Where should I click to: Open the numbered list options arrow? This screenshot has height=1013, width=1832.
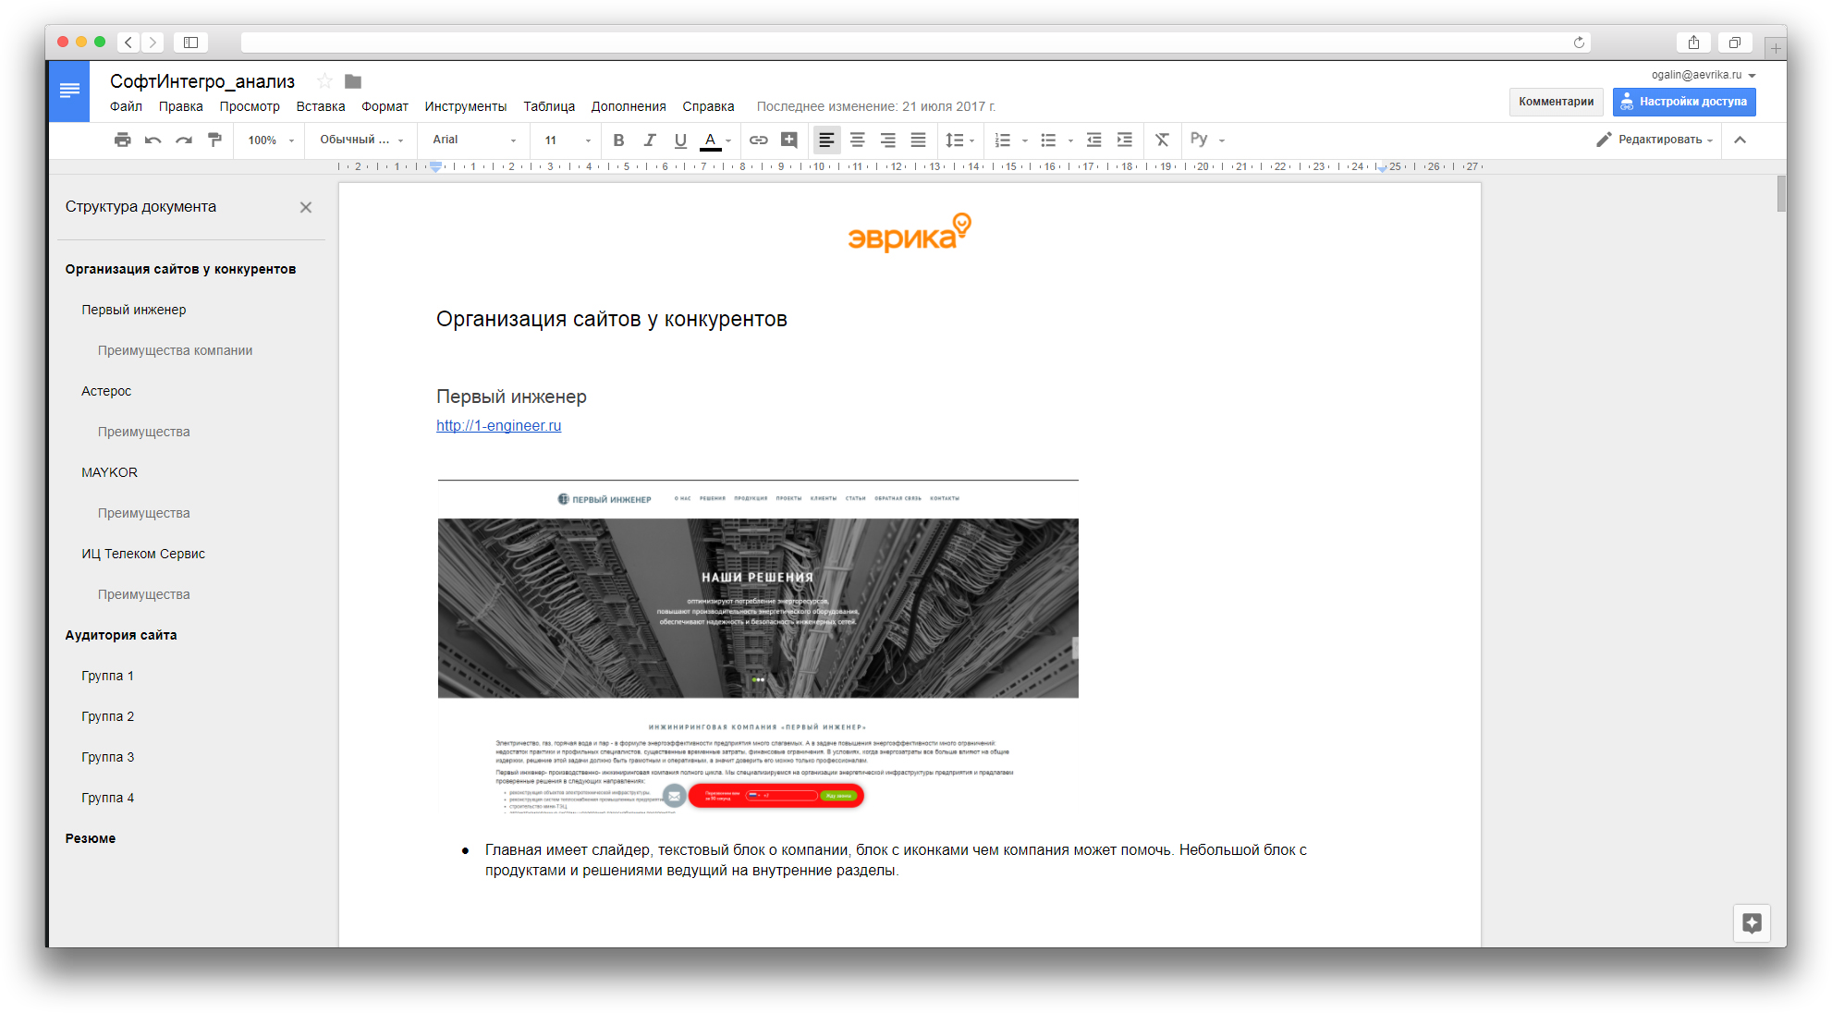click(1024, 140)
